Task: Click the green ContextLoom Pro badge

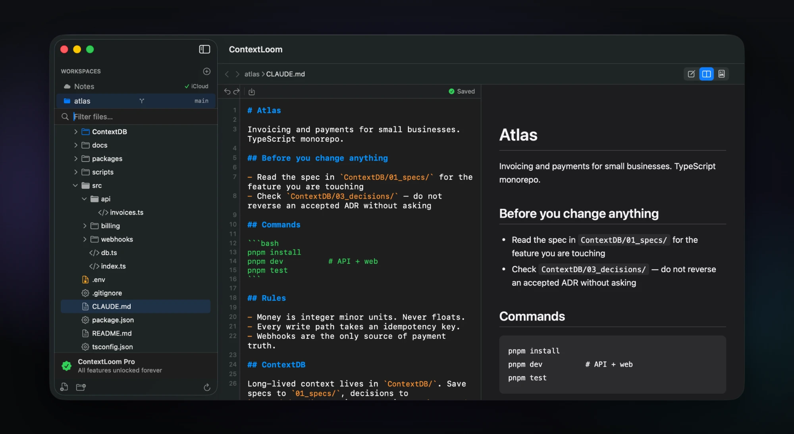Action: 67,366
